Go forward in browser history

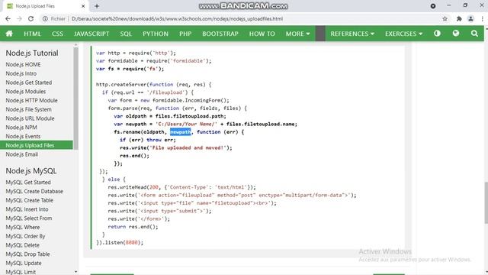click(19, 18)
